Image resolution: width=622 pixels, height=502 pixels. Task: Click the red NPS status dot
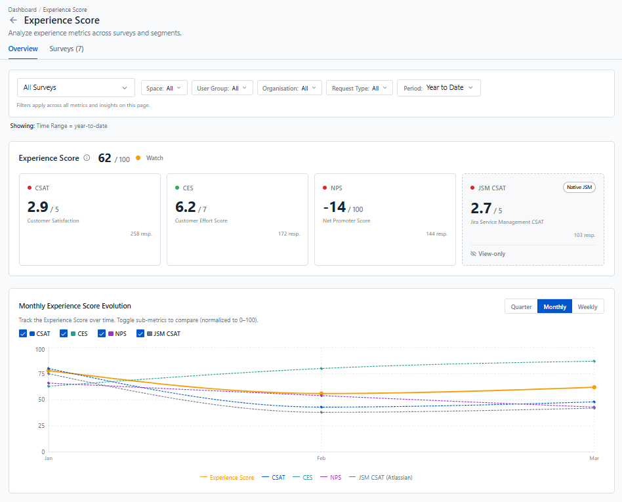click(x=325, y=188)
